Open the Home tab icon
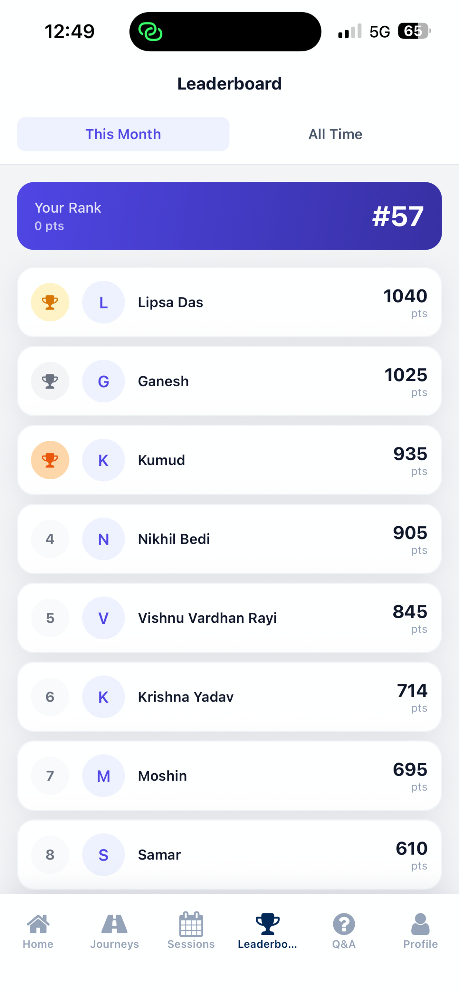The height and width of the screenshot is (994, 459). pyautogui.click(x=38, y=924)
